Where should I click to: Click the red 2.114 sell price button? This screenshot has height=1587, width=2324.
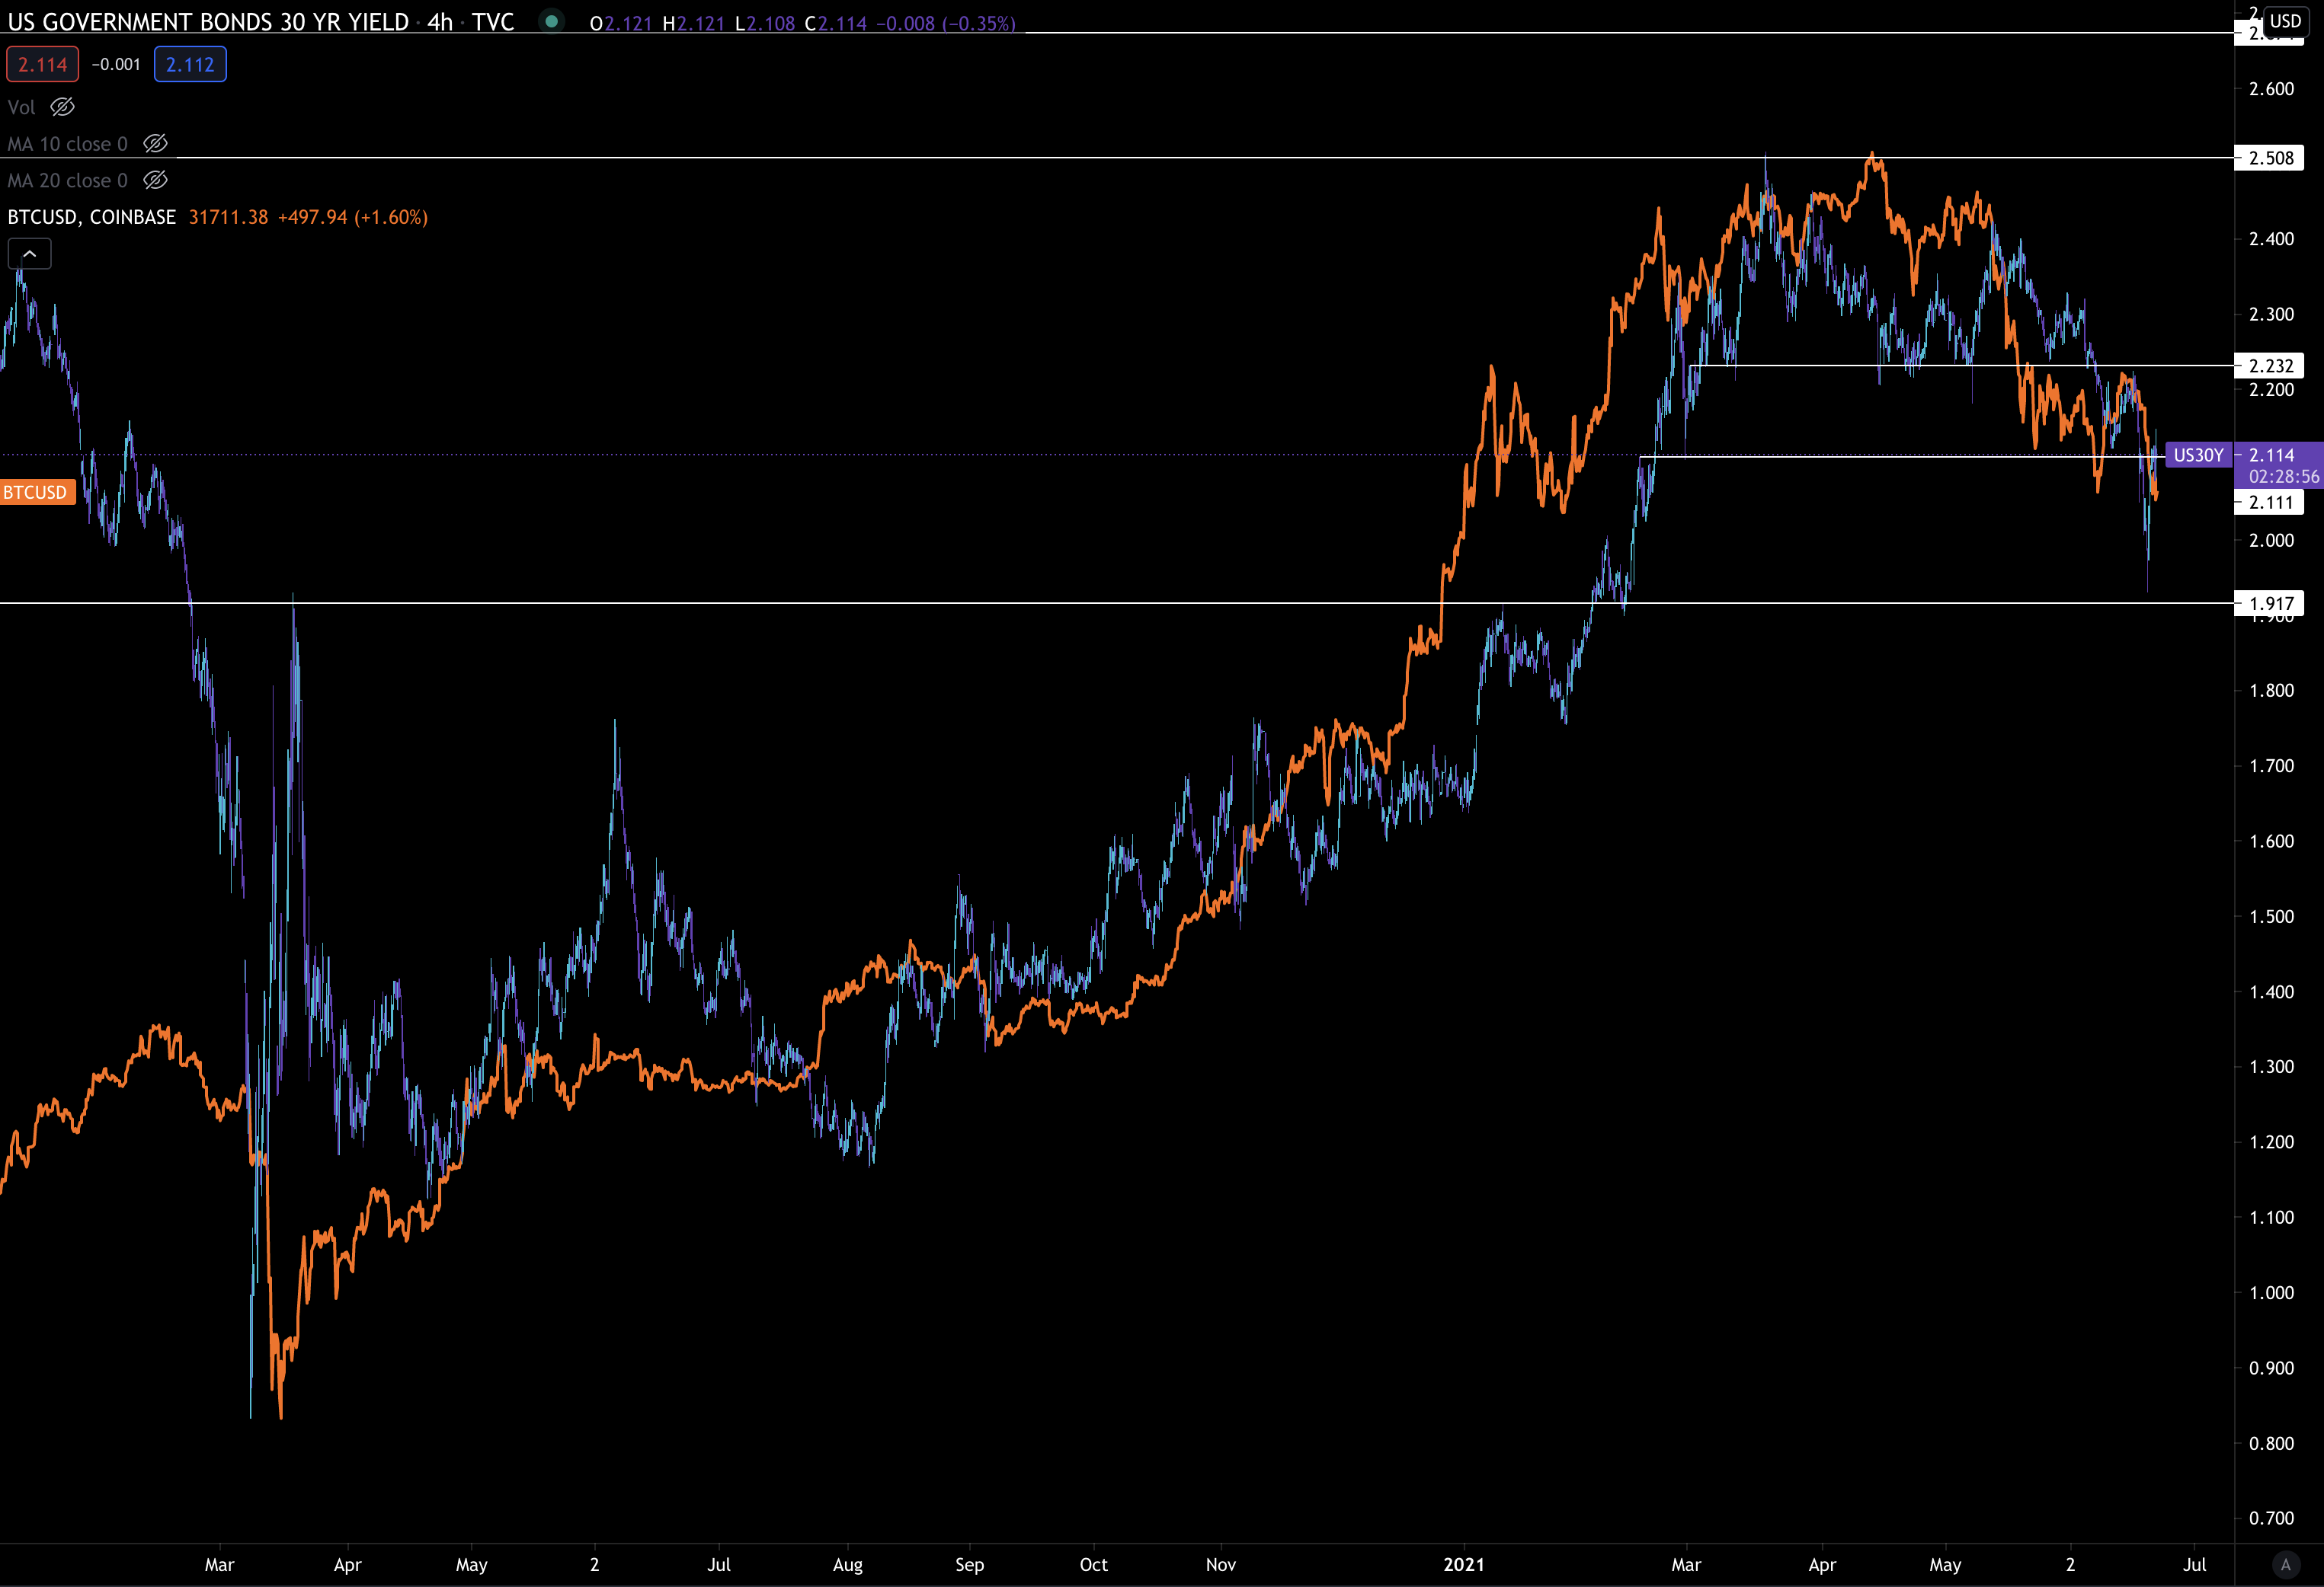tap(42, 65)
